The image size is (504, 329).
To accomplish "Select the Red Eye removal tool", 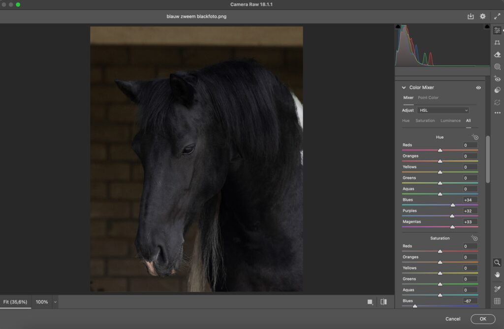I will tap(497, 79).
